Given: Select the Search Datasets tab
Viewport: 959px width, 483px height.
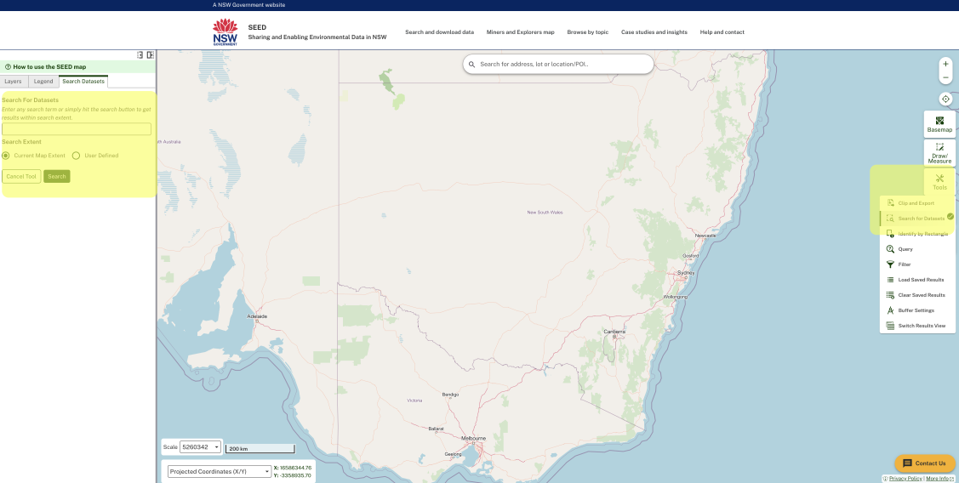Looking at the screenshot, I should coord(83,82).
